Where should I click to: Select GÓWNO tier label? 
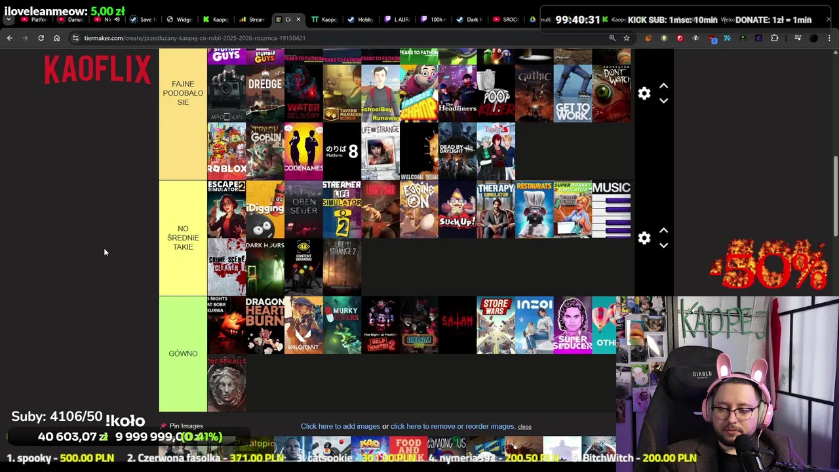183,353
